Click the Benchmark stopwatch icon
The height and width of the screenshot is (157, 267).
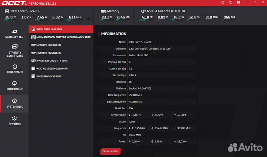coord(14,66)
